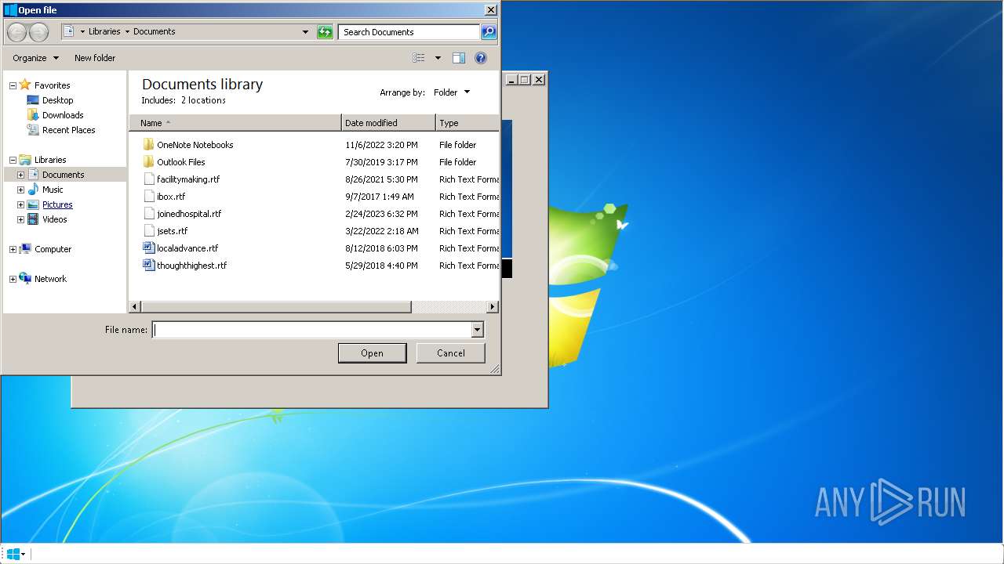Click the thoughthighest.rtf Word icon
The height and width of the screenshot is (564, 1004).
[149, 265]
